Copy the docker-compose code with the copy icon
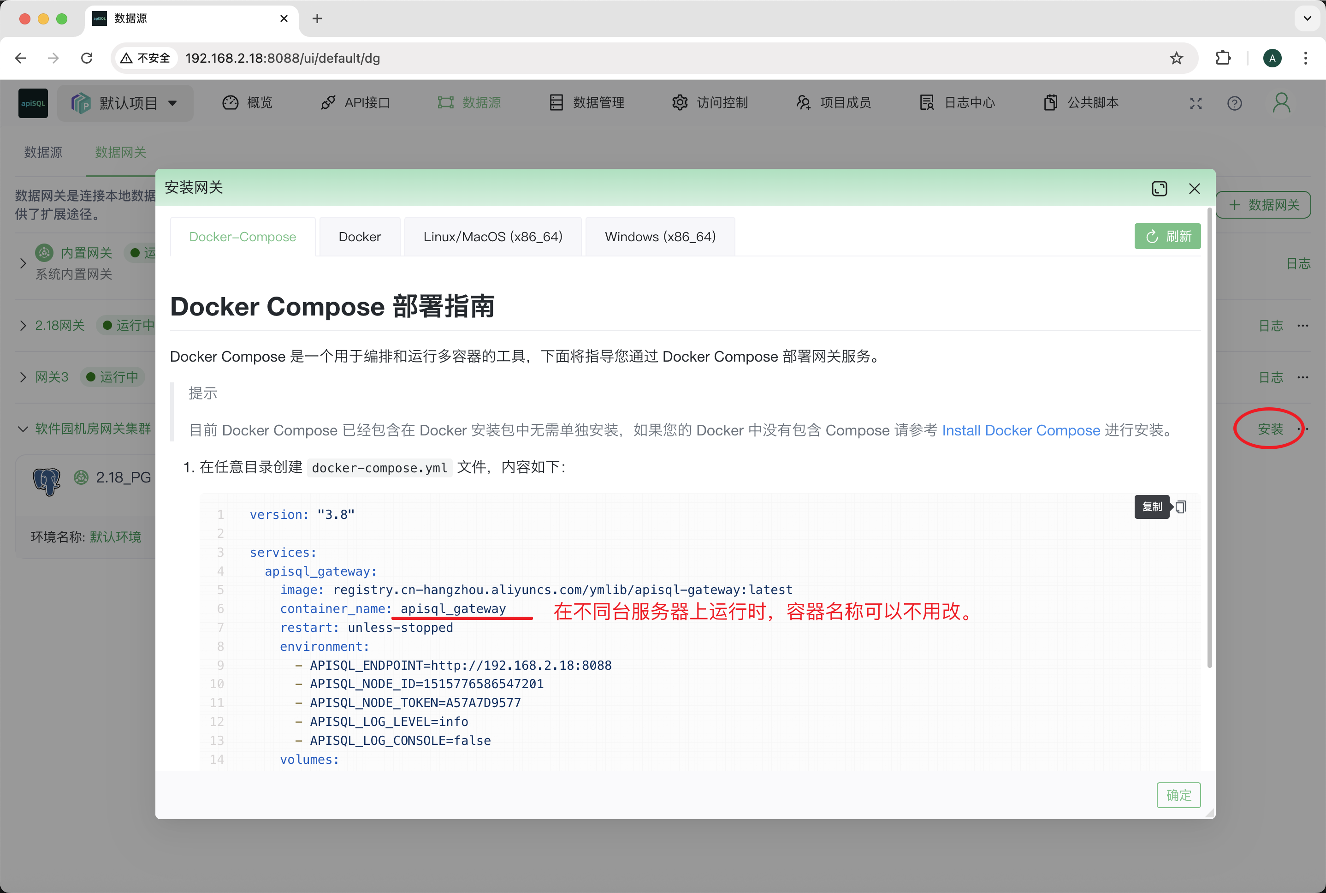The image size is (1326, 893). (1180, 506)
